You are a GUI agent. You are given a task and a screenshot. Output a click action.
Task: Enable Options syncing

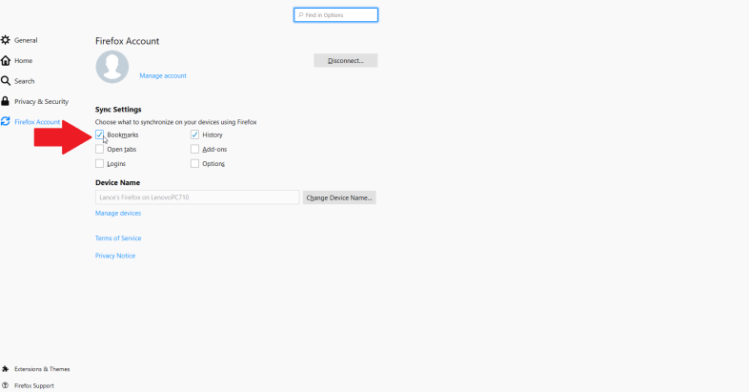coord(195,163)
